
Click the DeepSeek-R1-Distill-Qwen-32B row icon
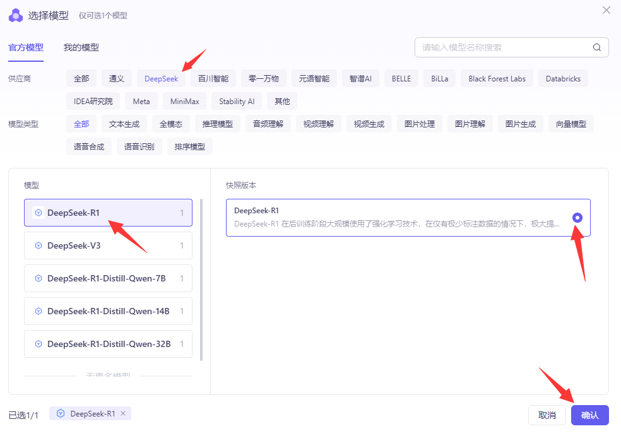38,344
